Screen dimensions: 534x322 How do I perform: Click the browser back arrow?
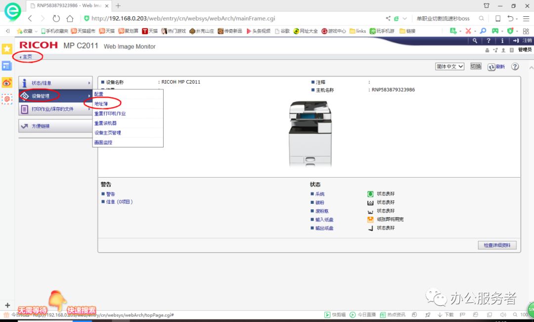coord(30,18)
